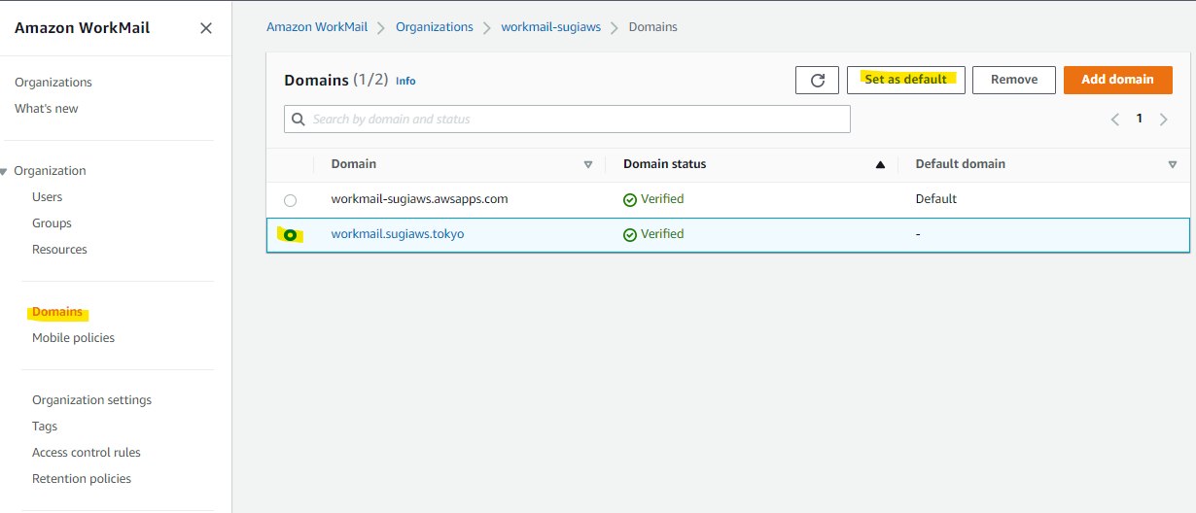Image resolution: width=1196 pixels, height=513 pixels.
Task: Click the search magnifier icon
Action: pos(299,120)
